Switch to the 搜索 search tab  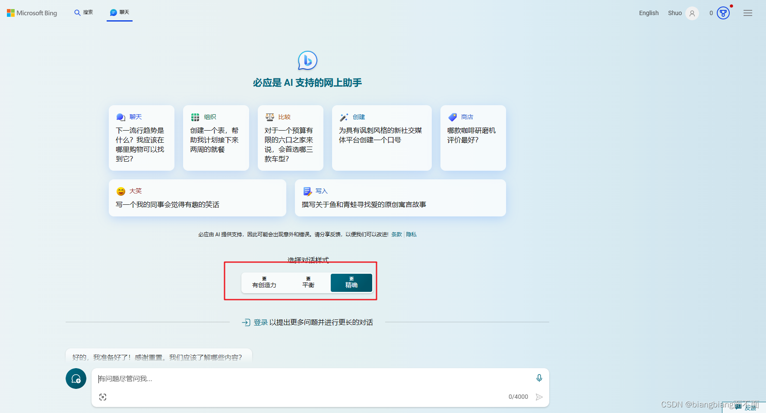83,13
